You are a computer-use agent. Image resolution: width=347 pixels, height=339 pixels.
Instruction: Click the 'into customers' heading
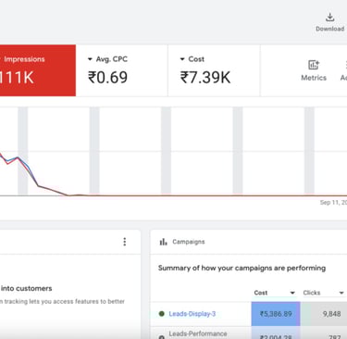[26, 288]
